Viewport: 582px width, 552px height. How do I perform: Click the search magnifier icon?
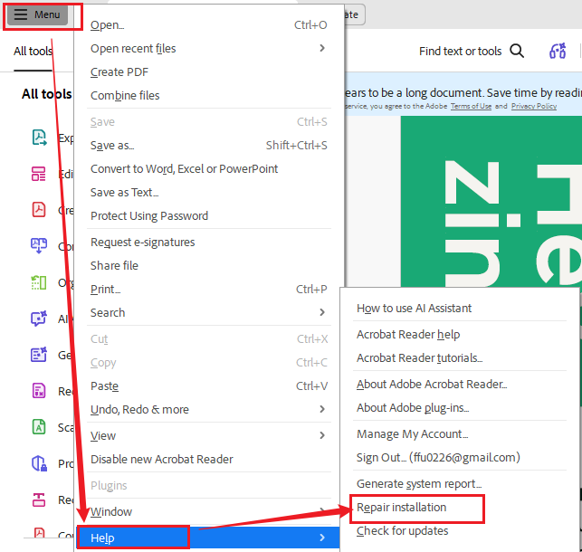click(517, 51)
